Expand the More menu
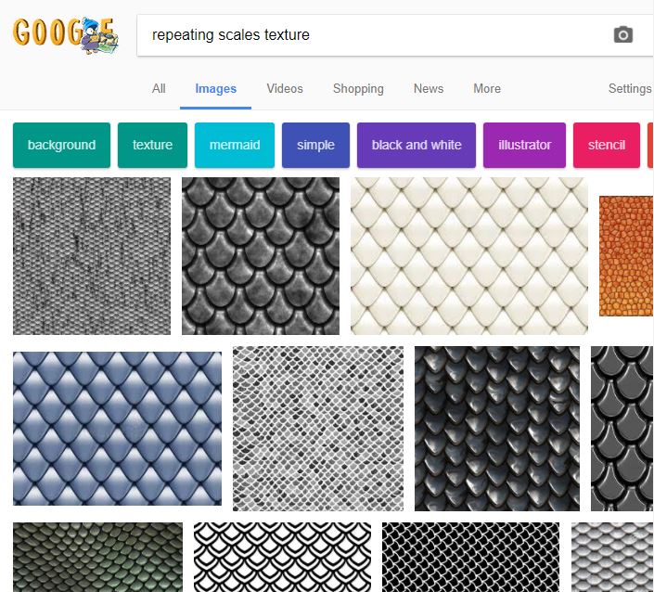 487,89
